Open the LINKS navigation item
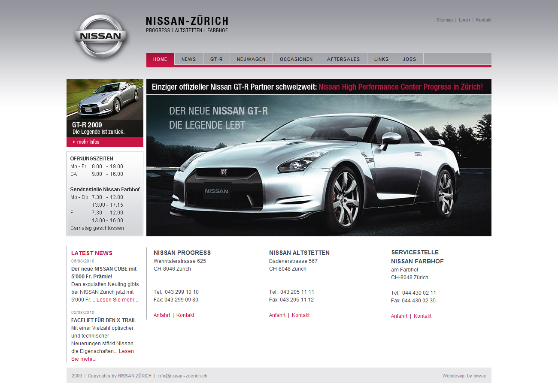The height and width of the screenshot is (386, 558). 381,59
